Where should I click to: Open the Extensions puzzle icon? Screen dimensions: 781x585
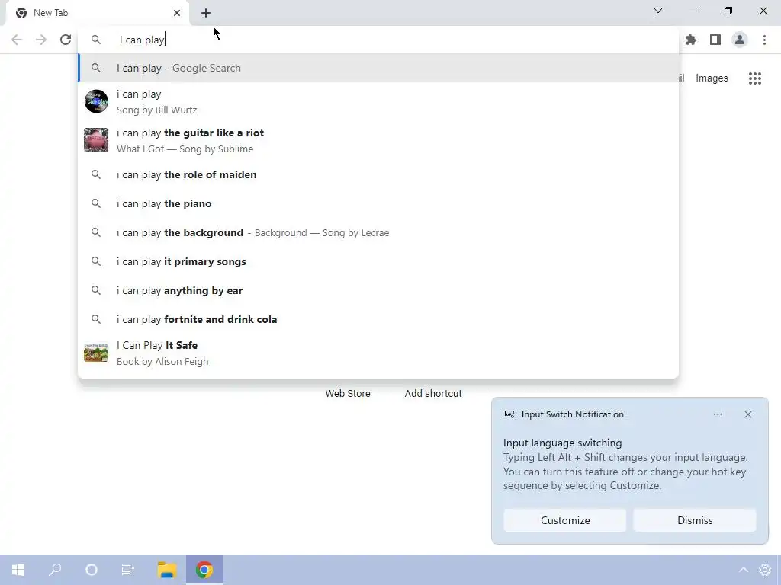click(x=691, y=40)
